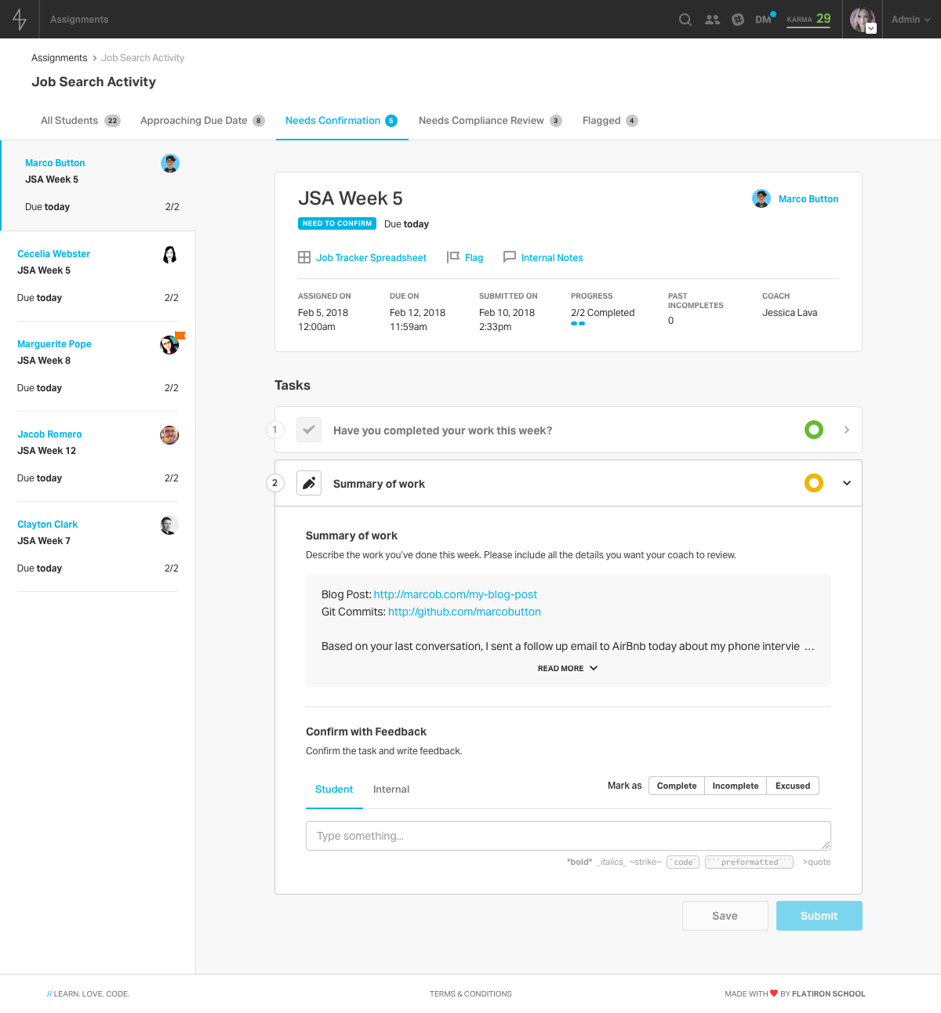Screen dimensions: 941x1013
Task: Click the task number 2 circle
Action: [274, 483]
